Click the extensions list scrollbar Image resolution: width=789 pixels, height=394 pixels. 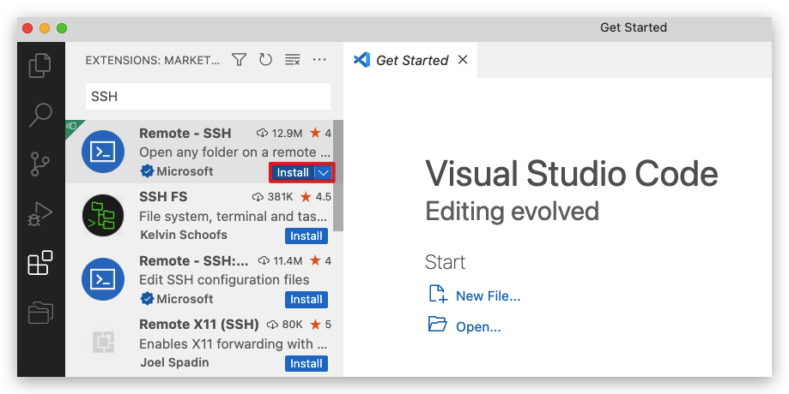click(338, 176)
